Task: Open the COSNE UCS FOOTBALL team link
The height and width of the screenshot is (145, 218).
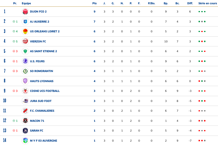Action: [45, 91]
